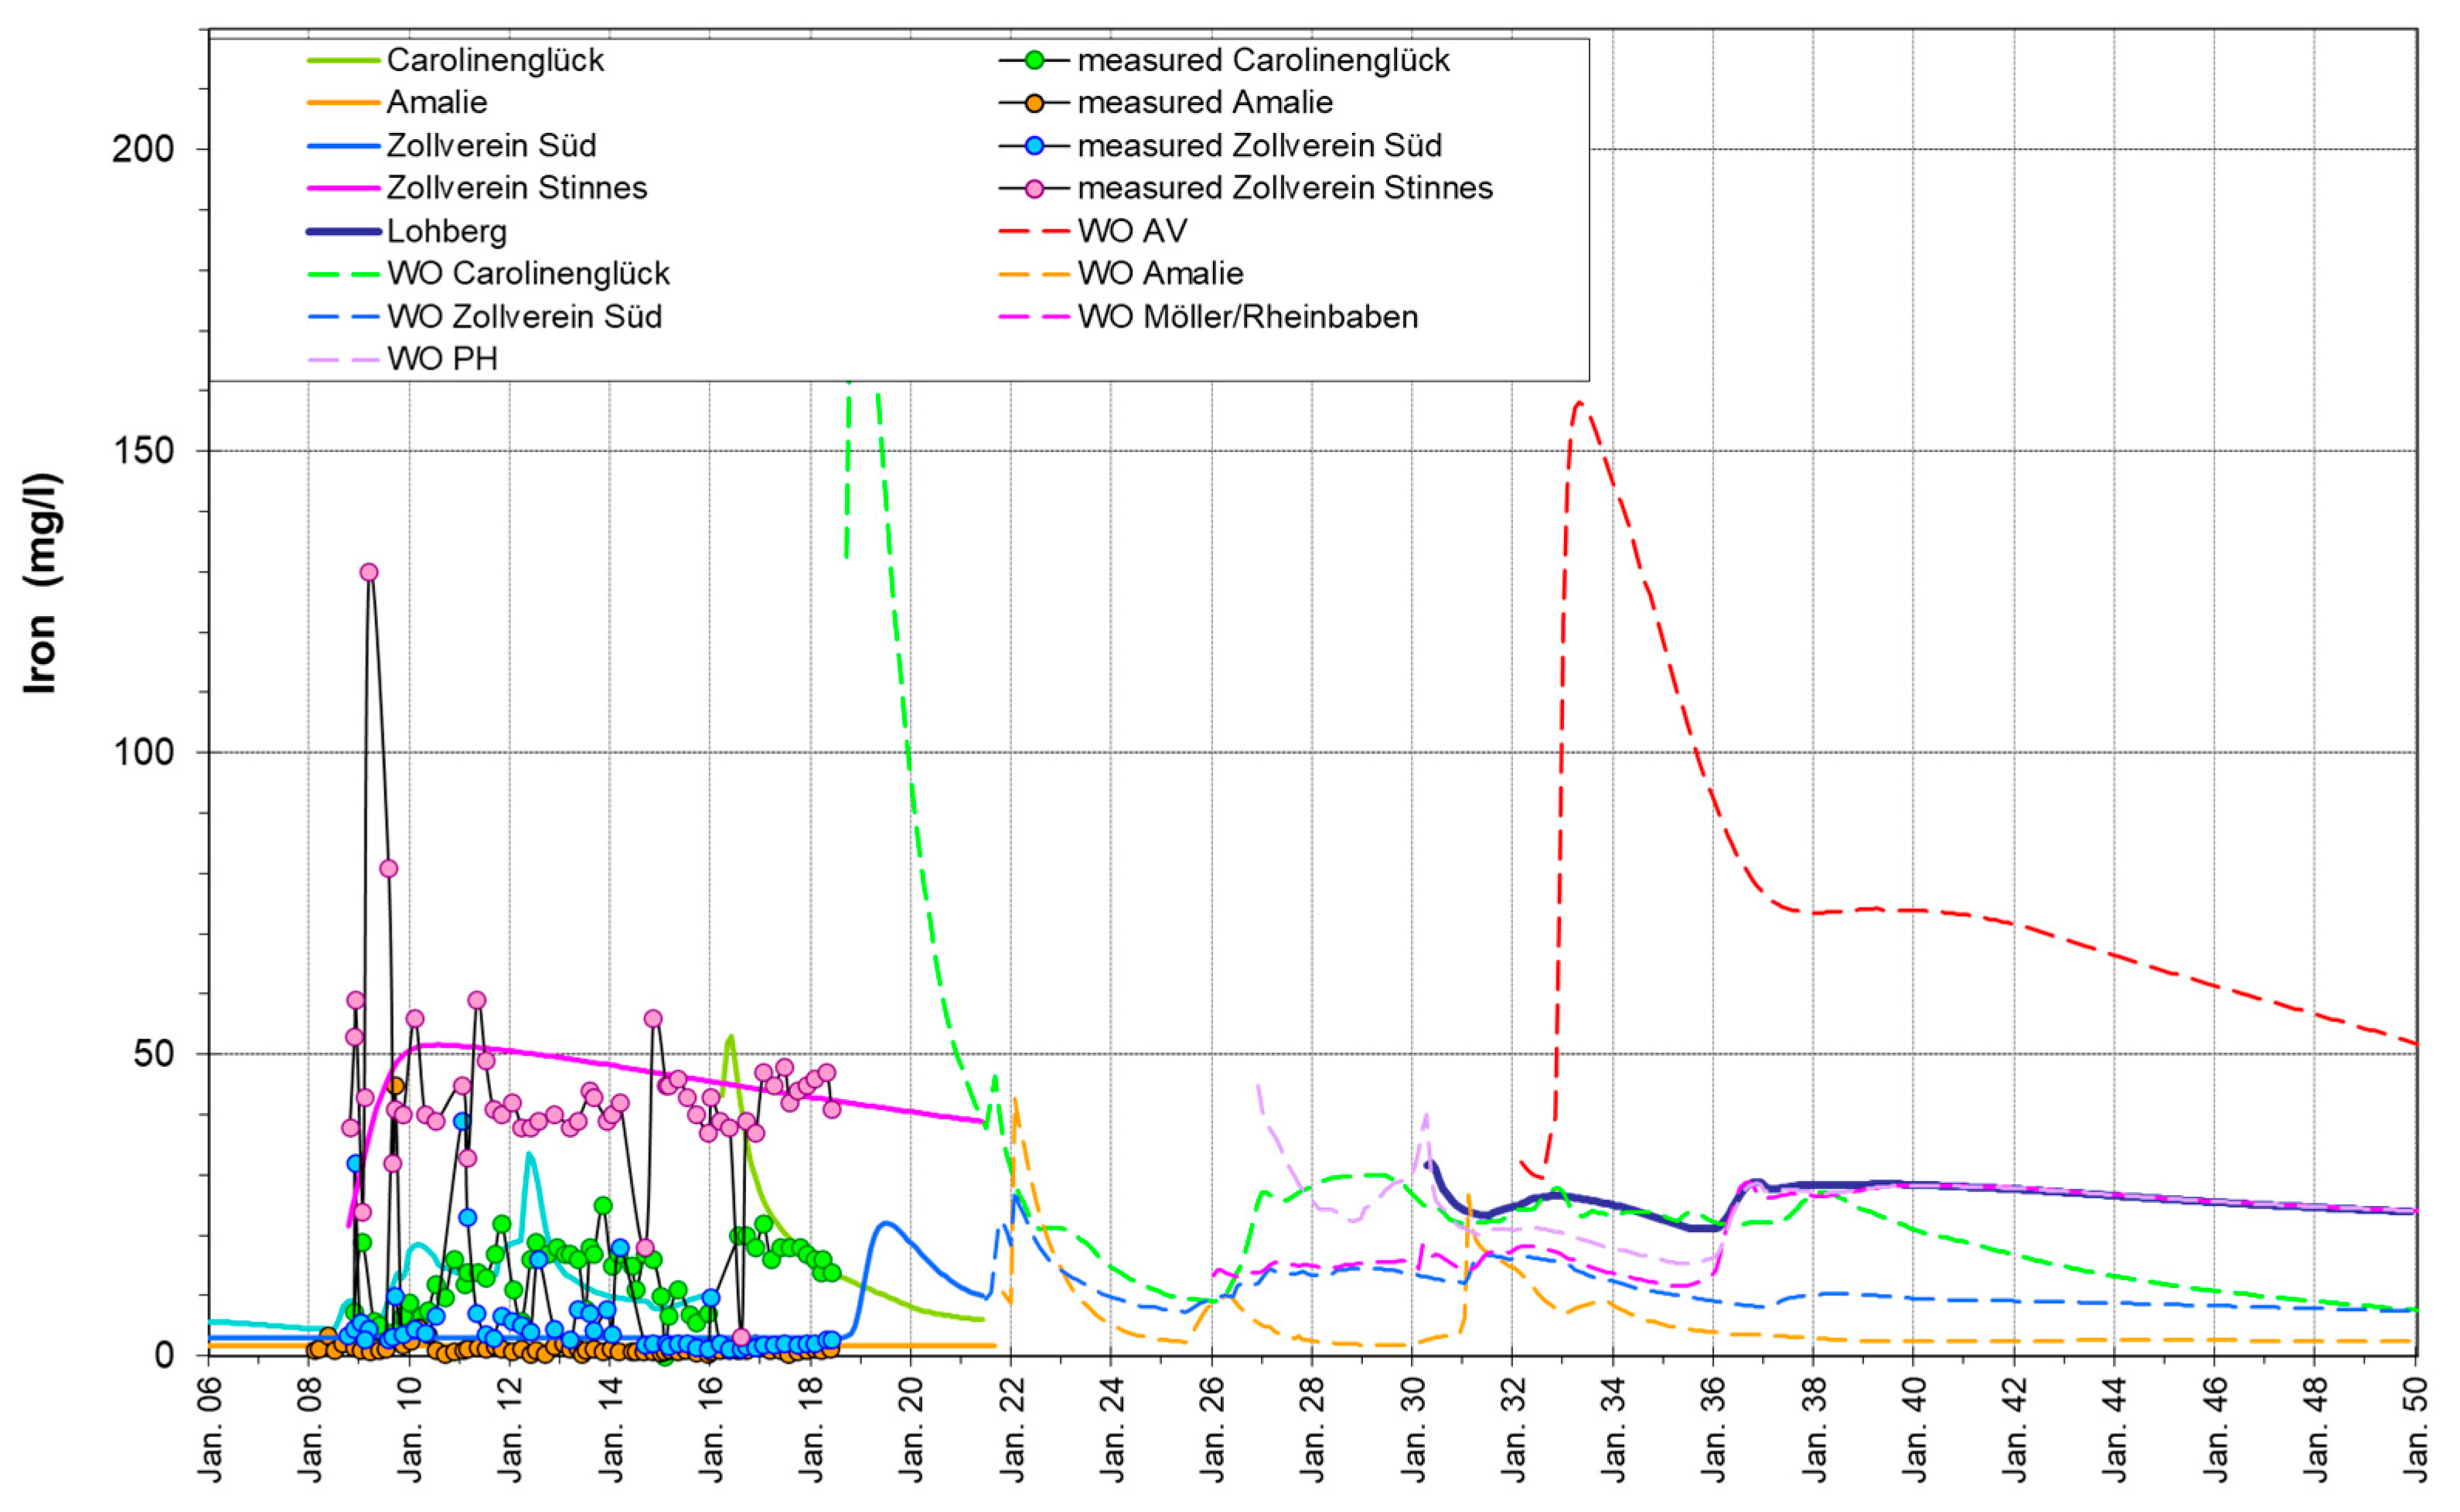Click the measured Zollverein Süd blue marker
This screenshot has width=2460, height=1512.
(1034, 146)
